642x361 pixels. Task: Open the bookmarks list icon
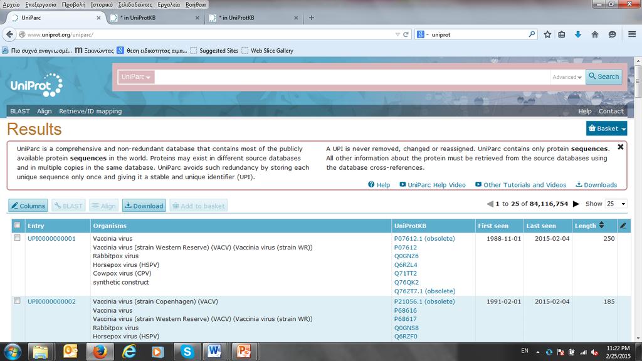pyautogui.click(x=562, y=35)
